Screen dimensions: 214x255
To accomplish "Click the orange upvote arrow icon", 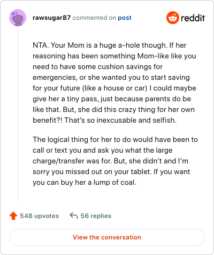I will click(x=13, y=216).
